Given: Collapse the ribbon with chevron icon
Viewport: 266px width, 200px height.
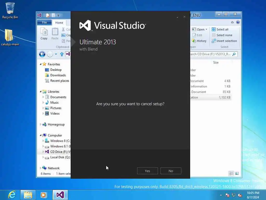Looking at the screenshot, I should [x=232, y=22].
